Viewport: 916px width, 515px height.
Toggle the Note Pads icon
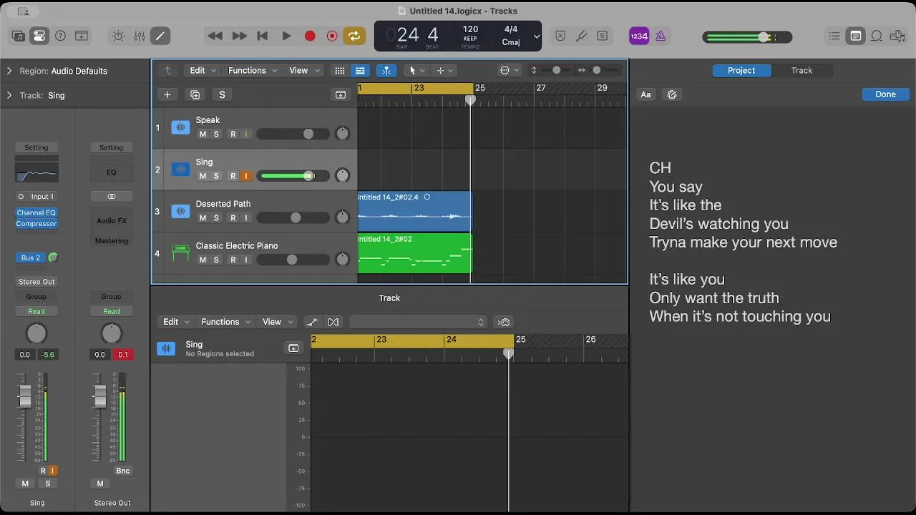click(x=856, y=36)
